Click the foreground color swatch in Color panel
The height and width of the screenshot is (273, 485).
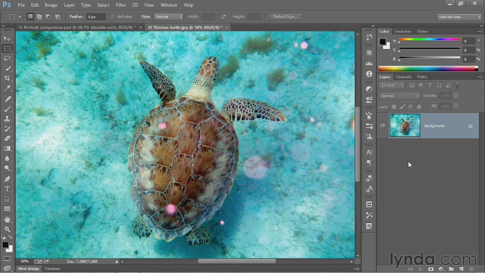coord(382,41)
